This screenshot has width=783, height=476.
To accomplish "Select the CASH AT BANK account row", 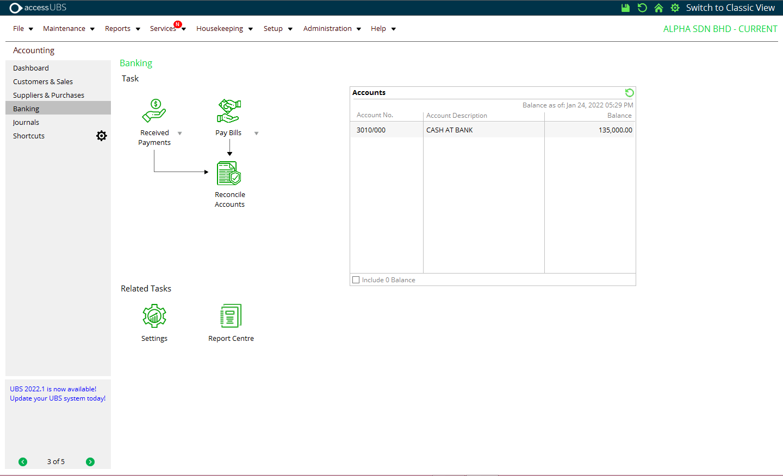I will 449,130.
